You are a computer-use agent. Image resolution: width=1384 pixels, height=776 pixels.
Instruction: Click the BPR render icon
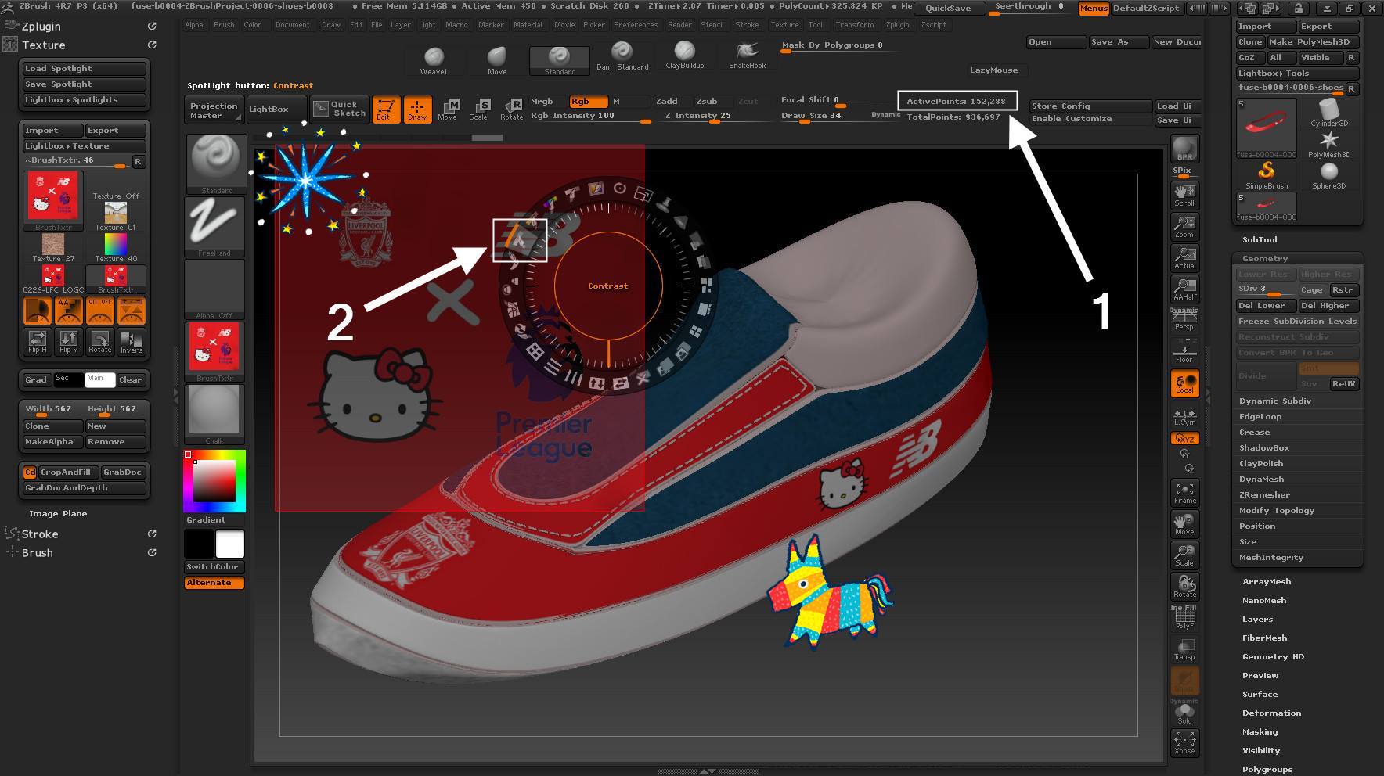(x=1184, y=149)
